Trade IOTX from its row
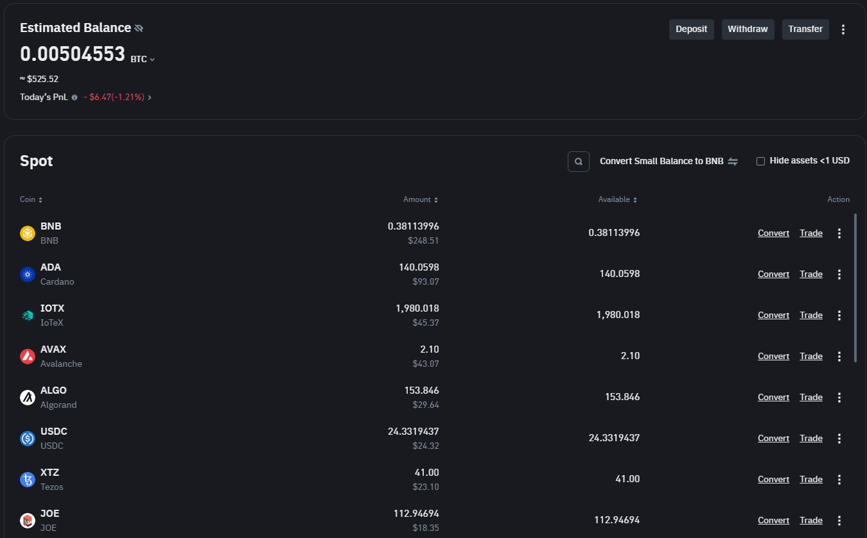867x538 pixels. click(811, 315)
